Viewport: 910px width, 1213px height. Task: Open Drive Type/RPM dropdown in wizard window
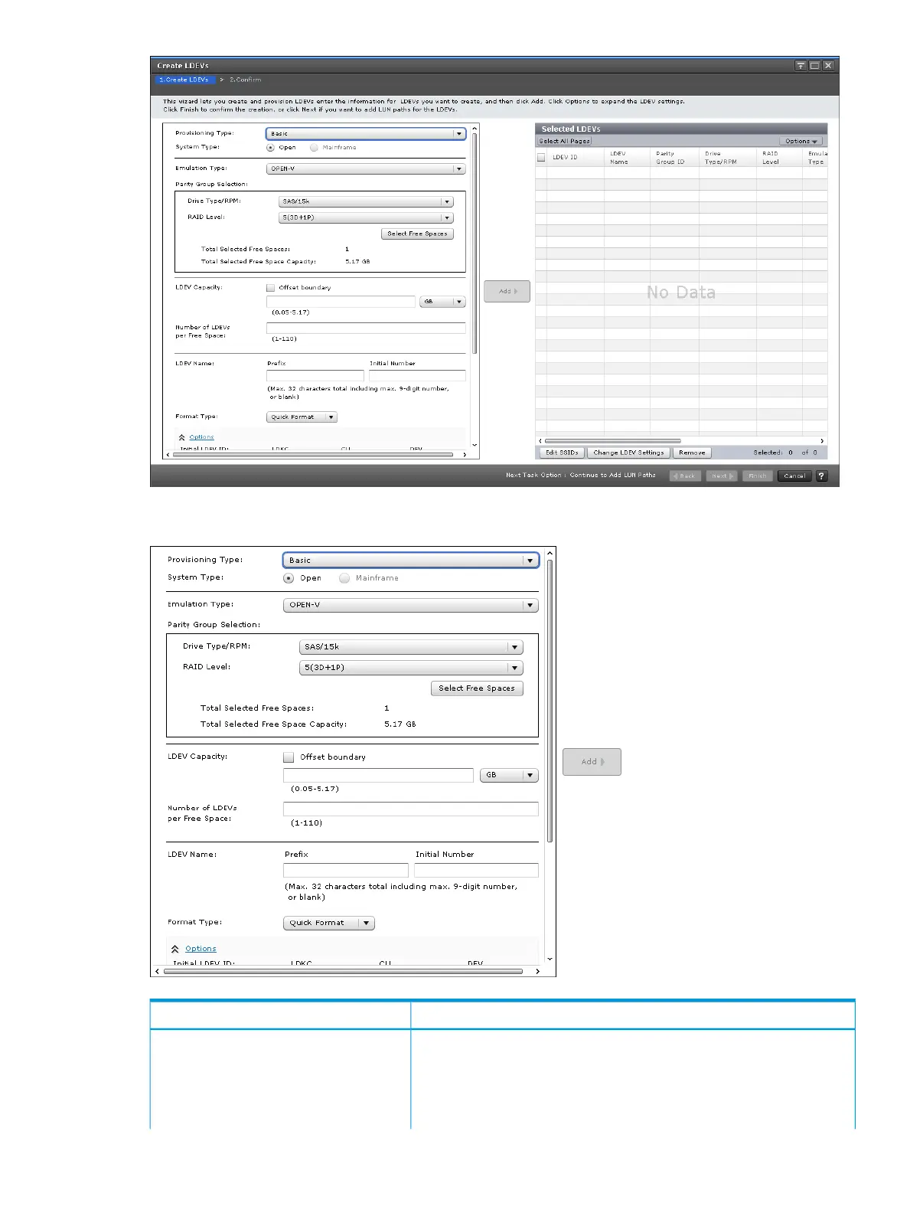[366, 201]
